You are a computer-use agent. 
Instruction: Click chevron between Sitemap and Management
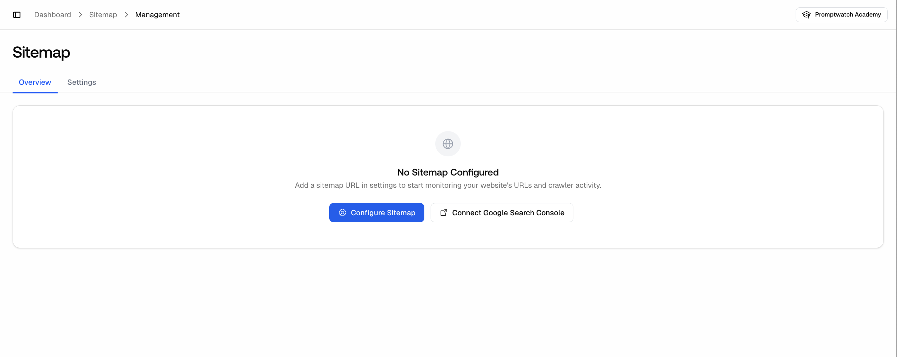(x=126, y=15)
